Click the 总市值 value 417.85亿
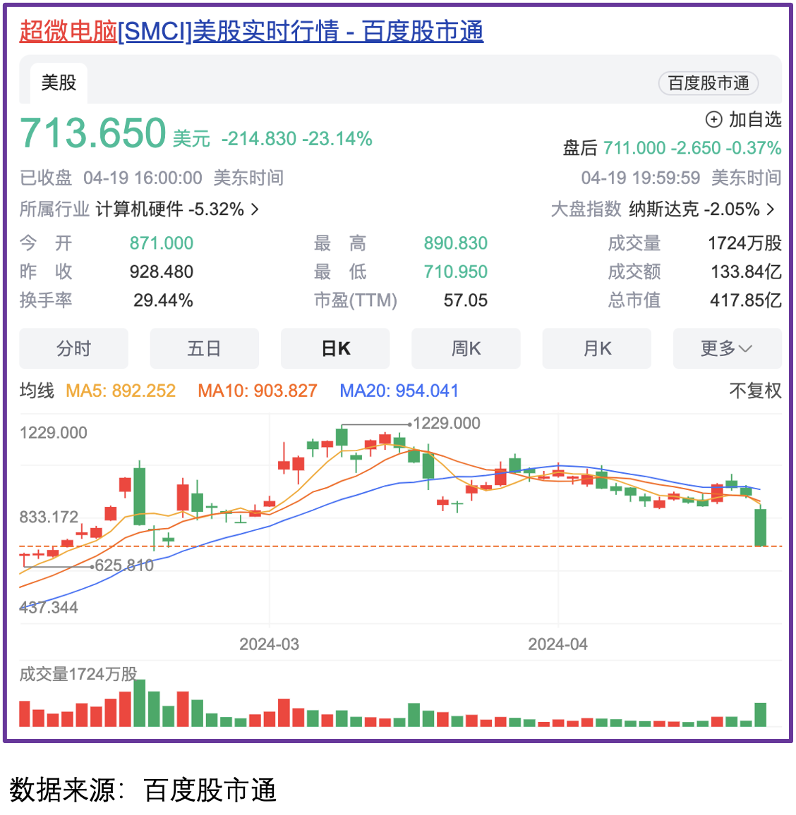 [746, 300]
